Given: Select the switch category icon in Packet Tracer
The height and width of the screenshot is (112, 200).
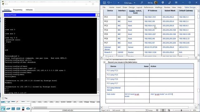Looking at the screenshot, I should (x=8, y=109).
